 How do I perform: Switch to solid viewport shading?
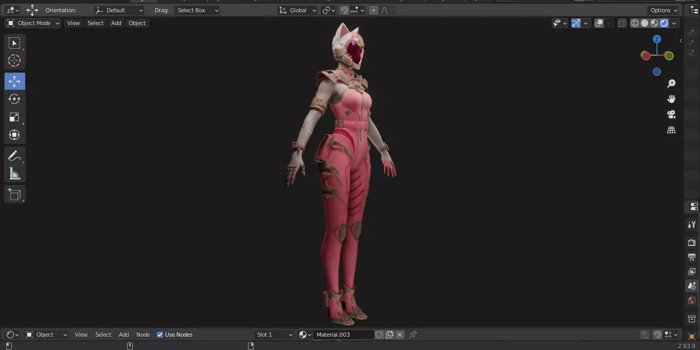coord(645,23)
